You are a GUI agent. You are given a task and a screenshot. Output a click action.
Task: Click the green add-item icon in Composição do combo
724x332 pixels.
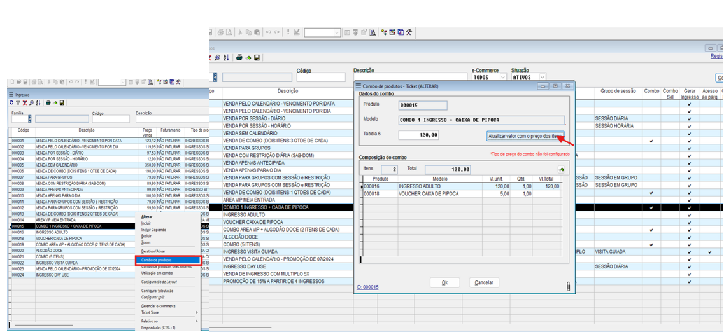tap(561, 169)
